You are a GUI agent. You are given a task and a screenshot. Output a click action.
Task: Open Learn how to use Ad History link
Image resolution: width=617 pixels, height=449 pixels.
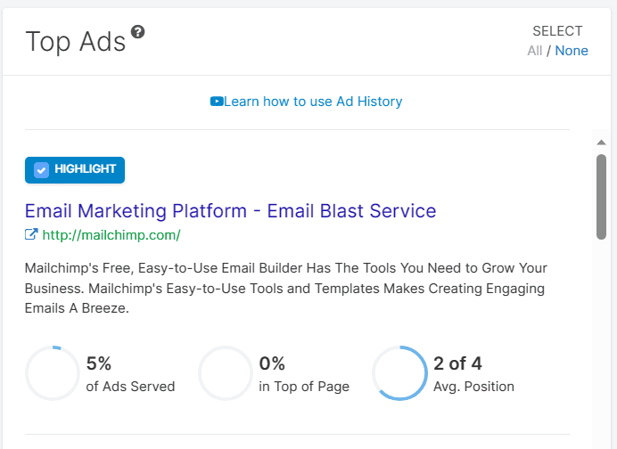click(x=313, y=102)
